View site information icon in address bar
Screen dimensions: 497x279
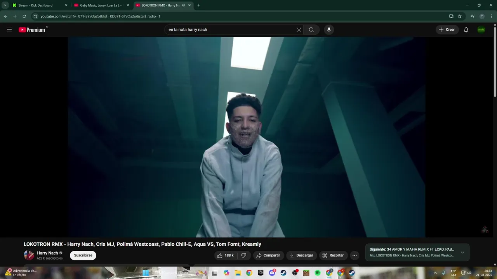tap(35, 16)
